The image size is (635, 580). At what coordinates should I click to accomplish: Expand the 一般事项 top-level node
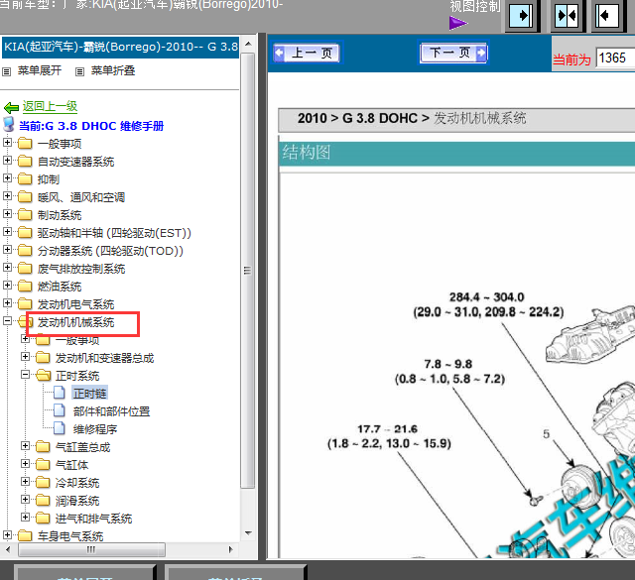click(7, 142)
